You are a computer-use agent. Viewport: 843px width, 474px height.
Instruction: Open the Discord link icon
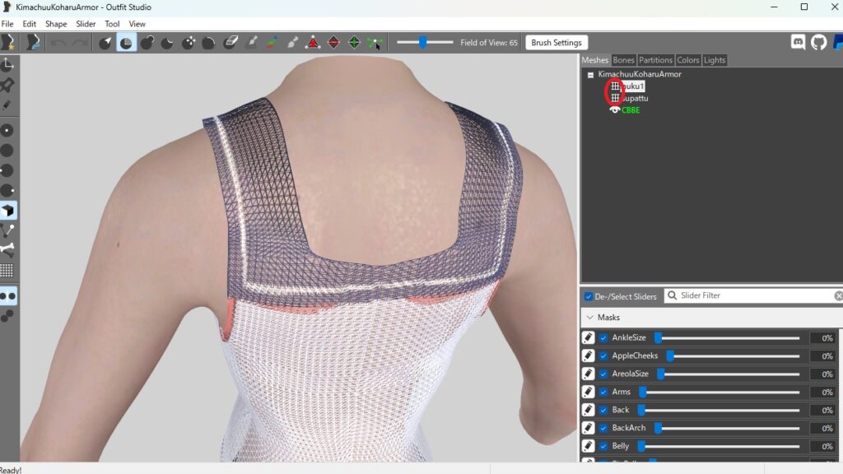(798, 42)
